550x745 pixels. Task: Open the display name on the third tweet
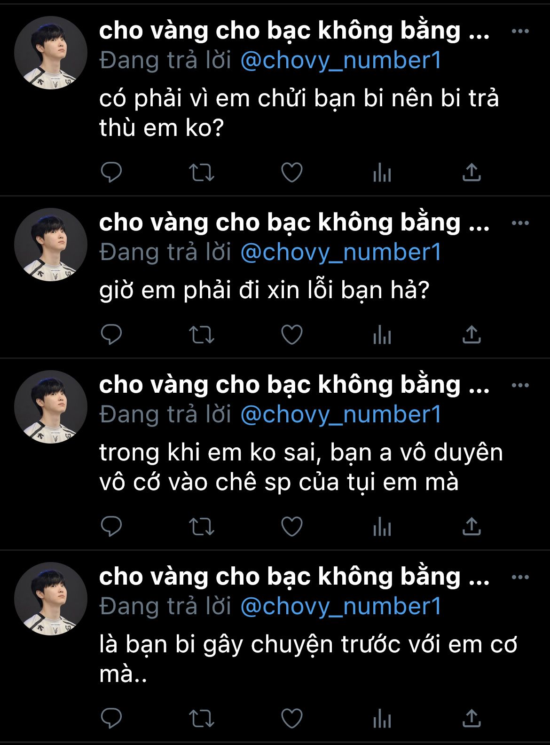pyautogui.click(x=294, y=385)
